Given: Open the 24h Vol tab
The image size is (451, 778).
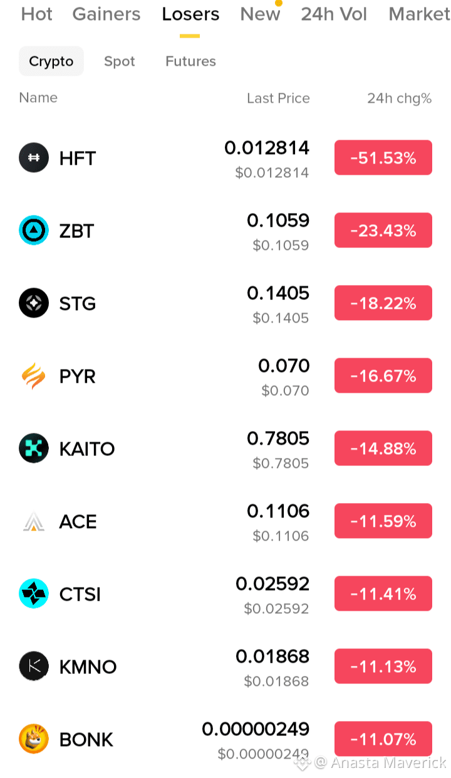Looking at the screenshot, I should [334, 14].
